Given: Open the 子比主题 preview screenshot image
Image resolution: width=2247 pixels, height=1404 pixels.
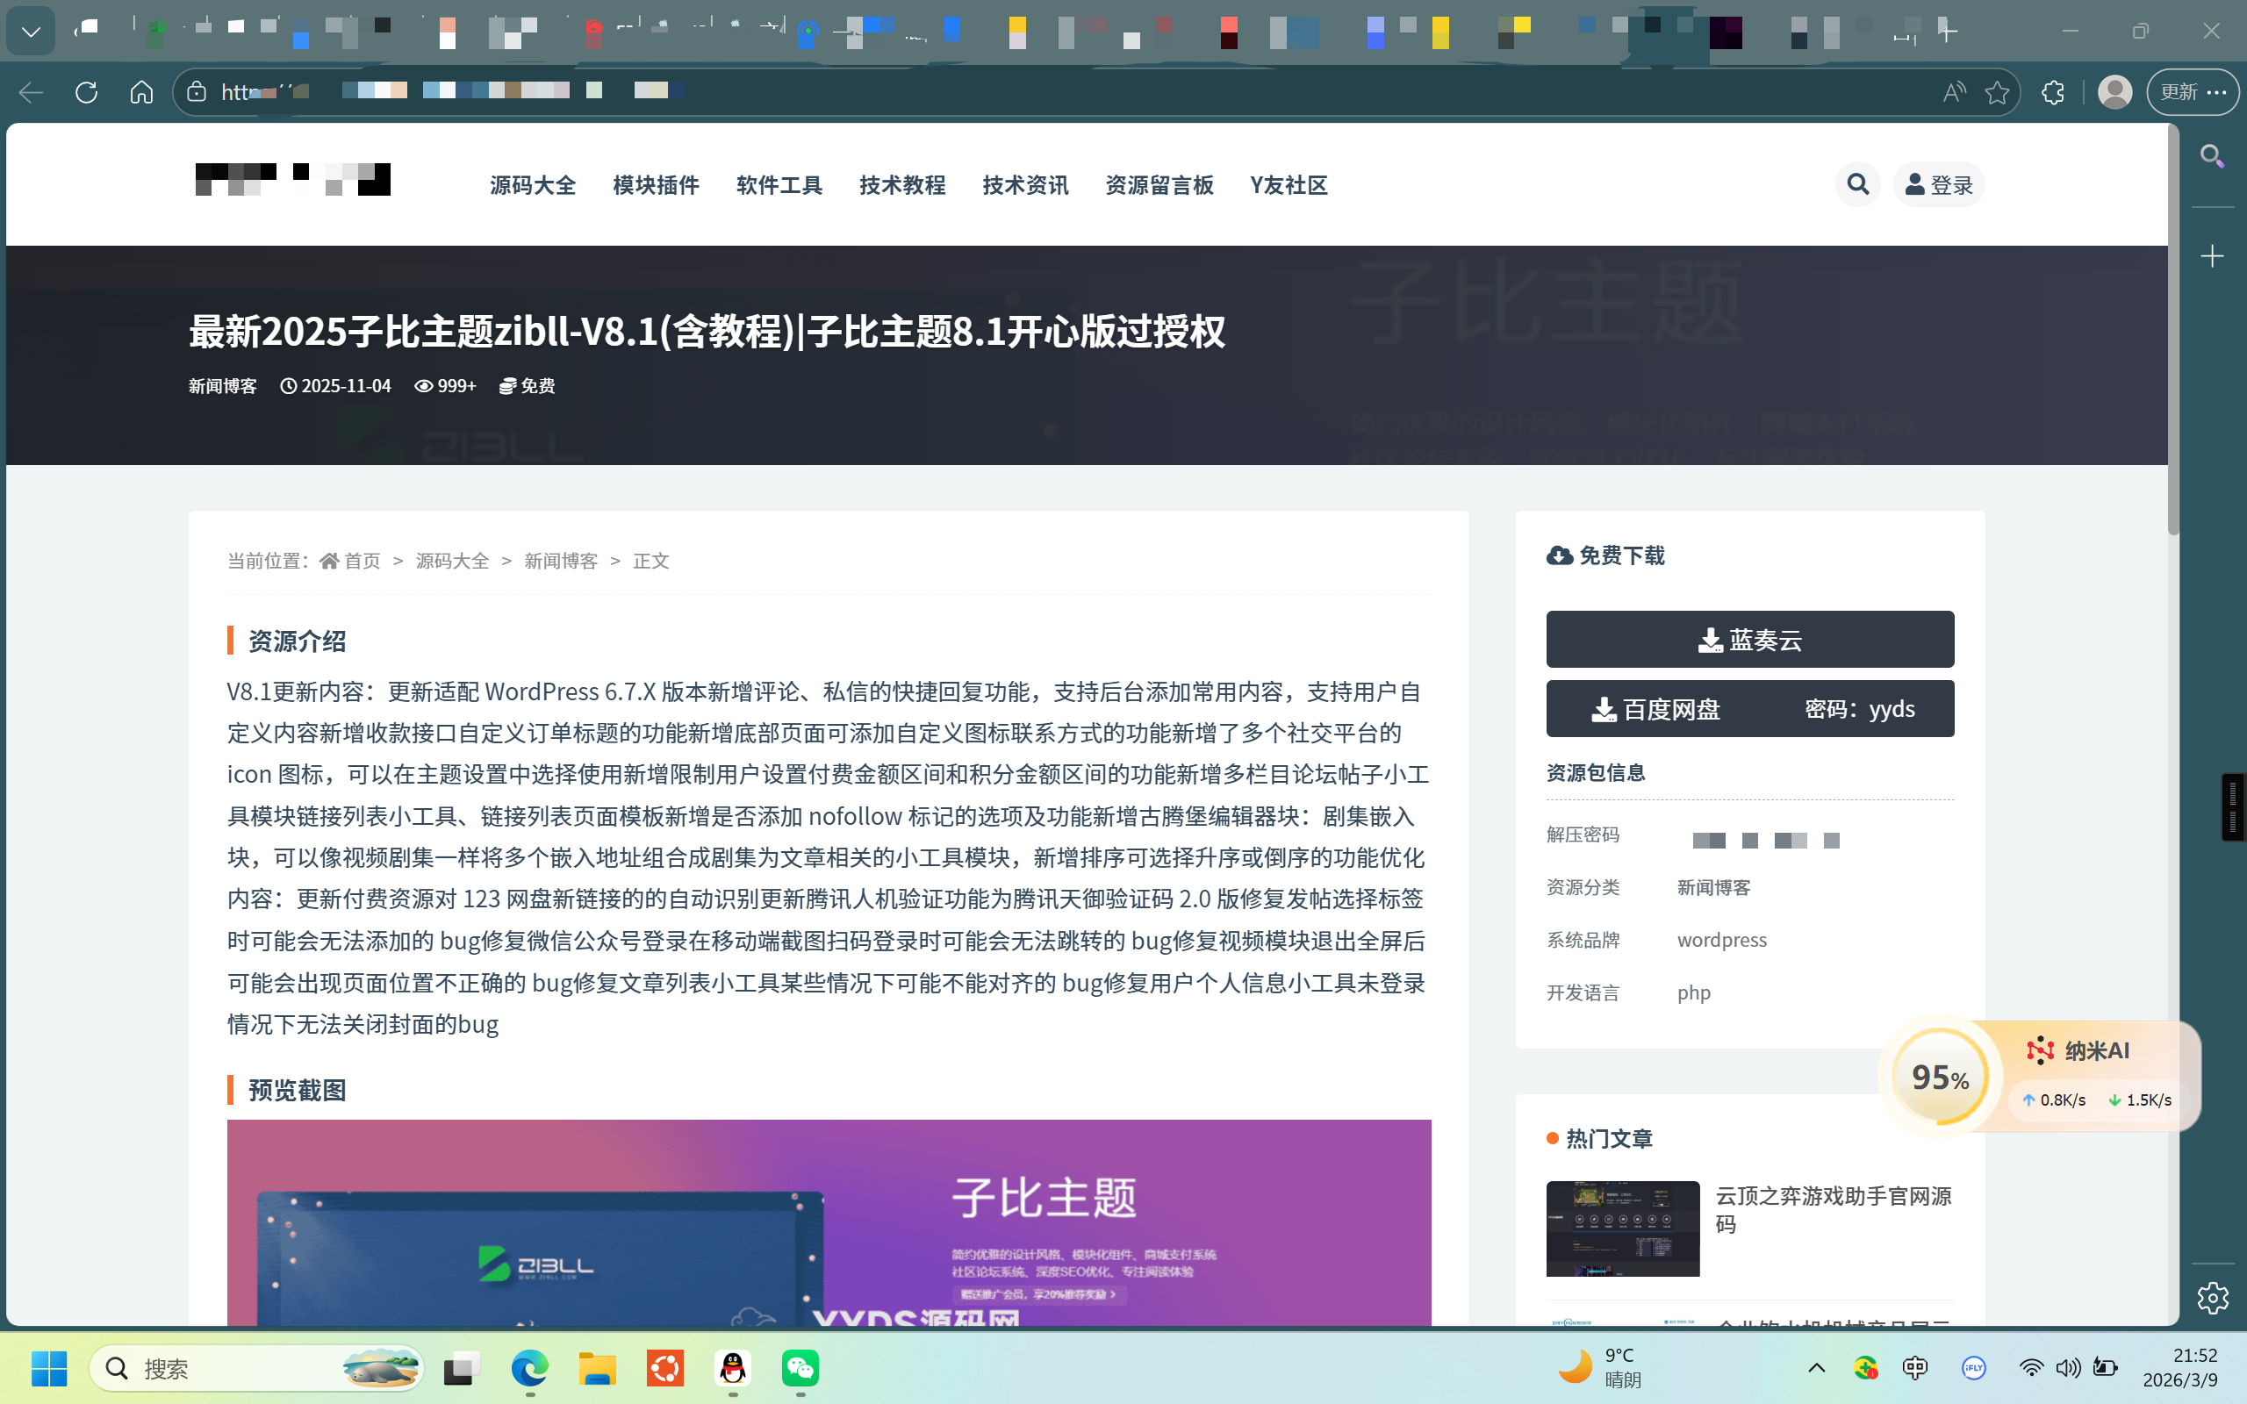Looking at the screenshot, I should pyautogui.click(x=829, y=1222).
